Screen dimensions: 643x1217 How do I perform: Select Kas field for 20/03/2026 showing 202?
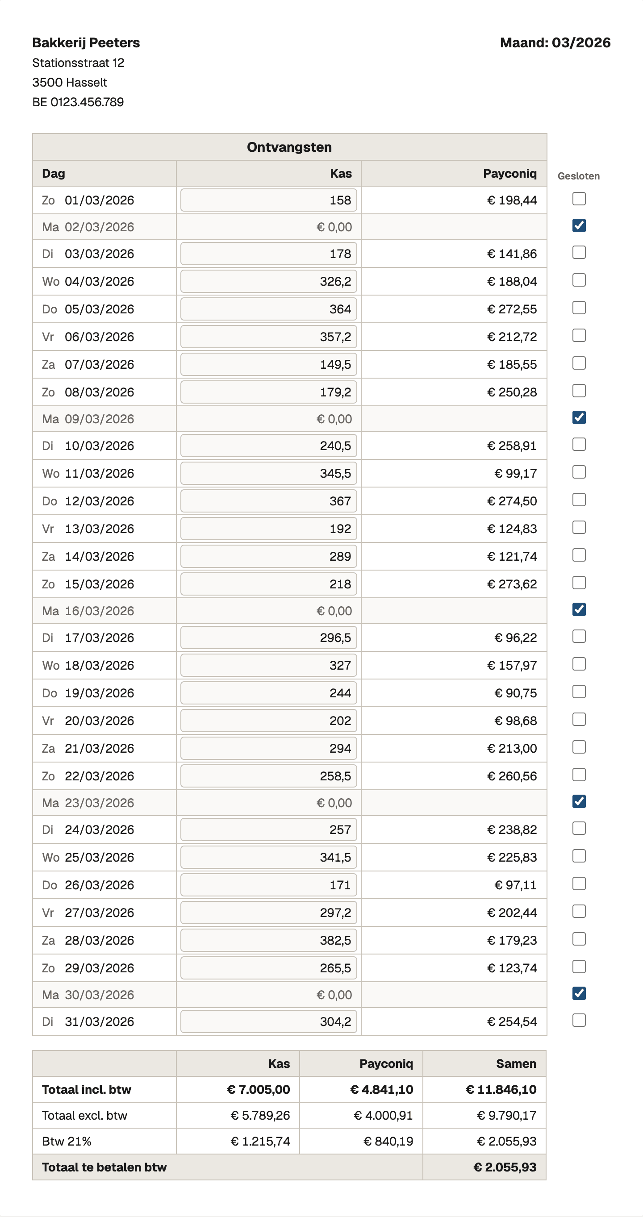click(268, 721)
